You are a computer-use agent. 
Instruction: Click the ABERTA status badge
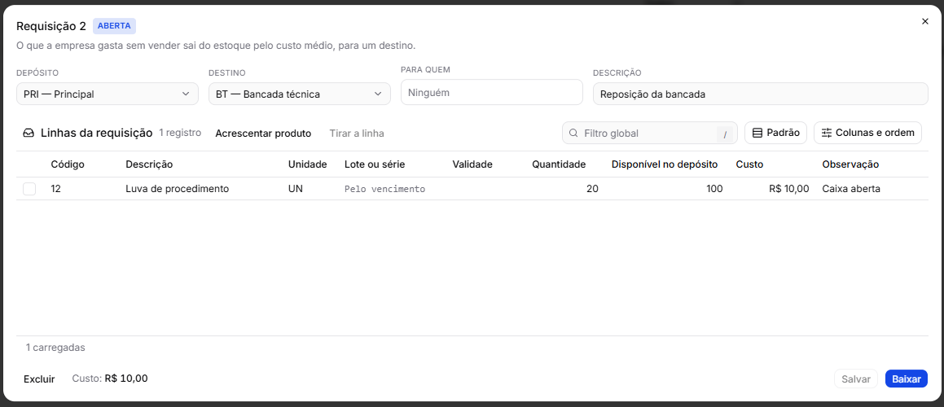pos(114,26)
